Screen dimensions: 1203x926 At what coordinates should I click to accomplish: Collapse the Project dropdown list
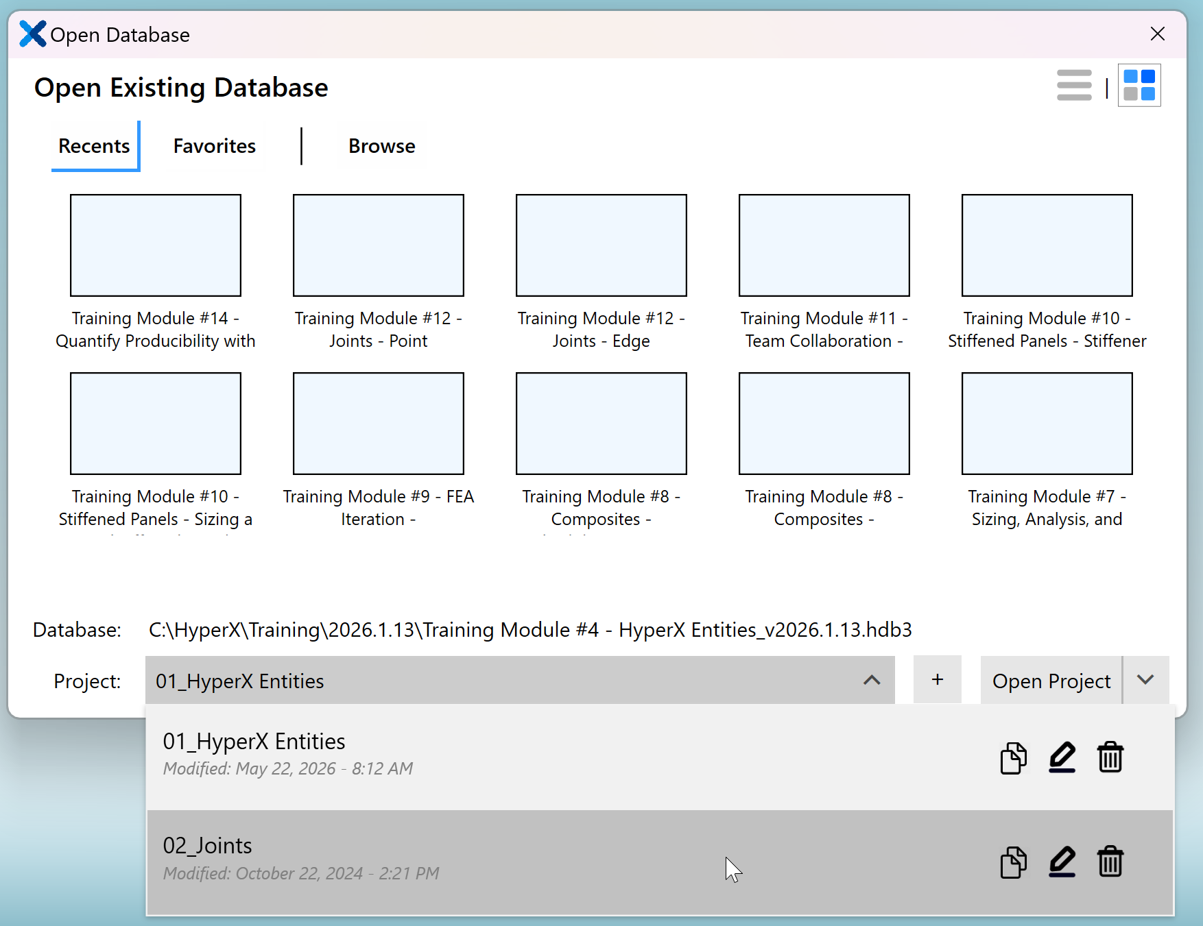(872, 681)
